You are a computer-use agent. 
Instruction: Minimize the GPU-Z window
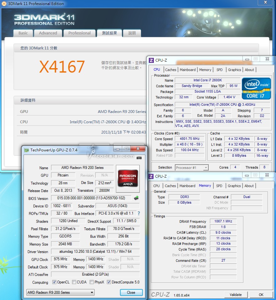(x=118, y=149)
